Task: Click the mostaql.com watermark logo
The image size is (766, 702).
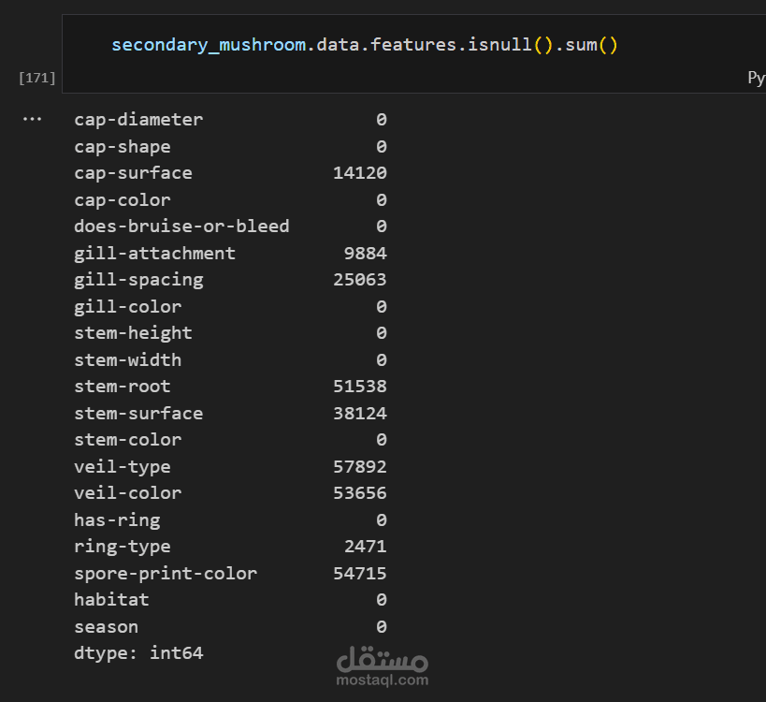Action: click(382, 665)
